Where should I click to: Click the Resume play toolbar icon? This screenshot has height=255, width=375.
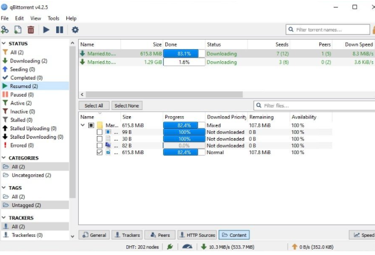[46, 30]
